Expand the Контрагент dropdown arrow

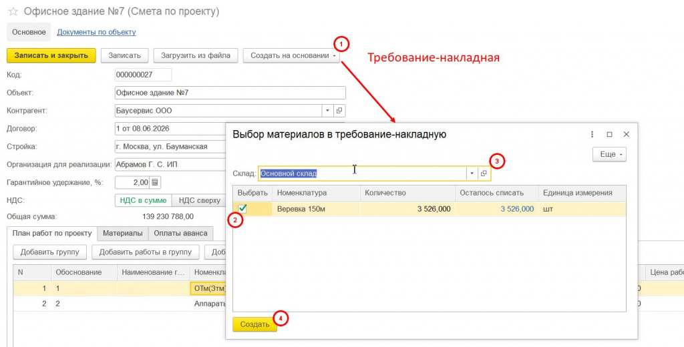[327, 111]
